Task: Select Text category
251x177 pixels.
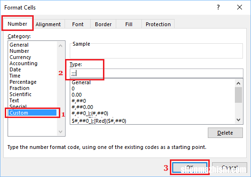Action: click(x=33, y=100)
